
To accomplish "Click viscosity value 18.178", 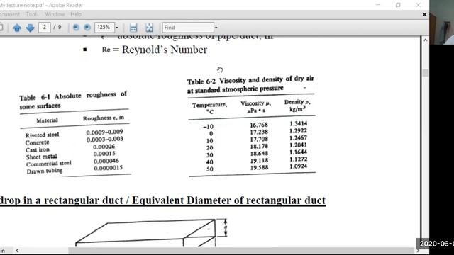I will click(x=259, y=147).
